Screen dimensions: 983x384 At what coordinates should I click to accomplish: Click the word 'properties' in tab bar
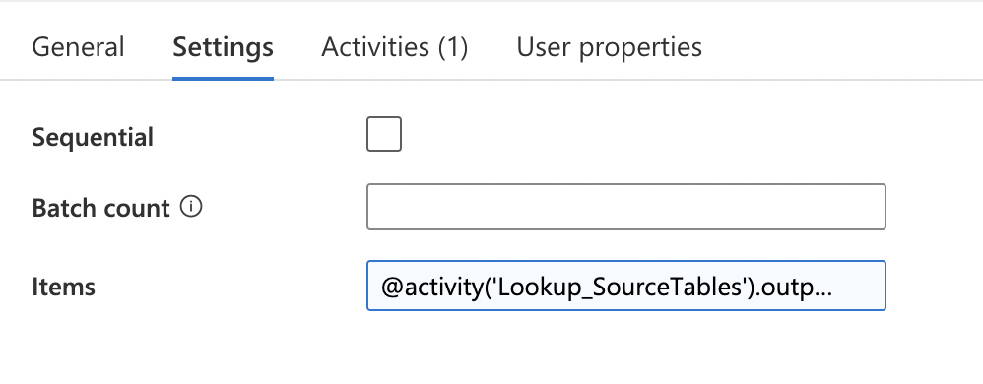(640, 48)
